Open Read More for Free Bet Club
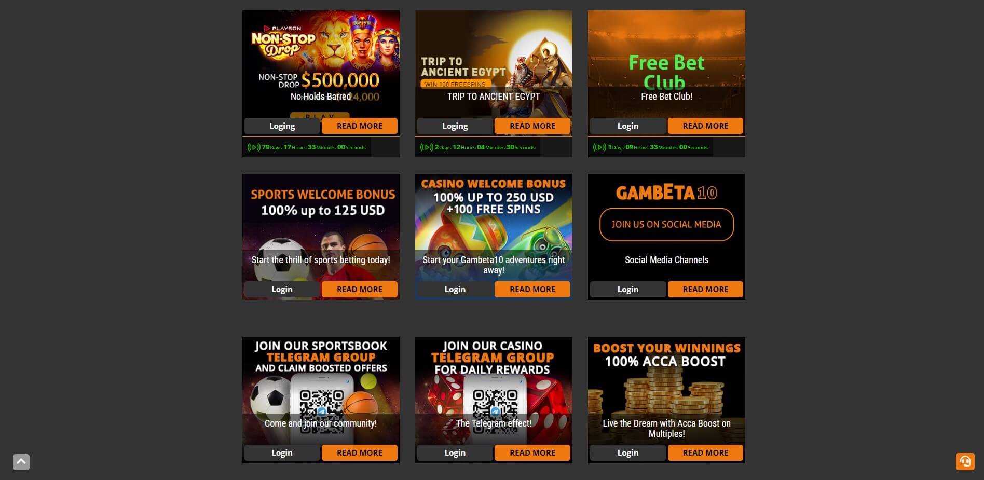The image size is (984, 480). (705, 126)
